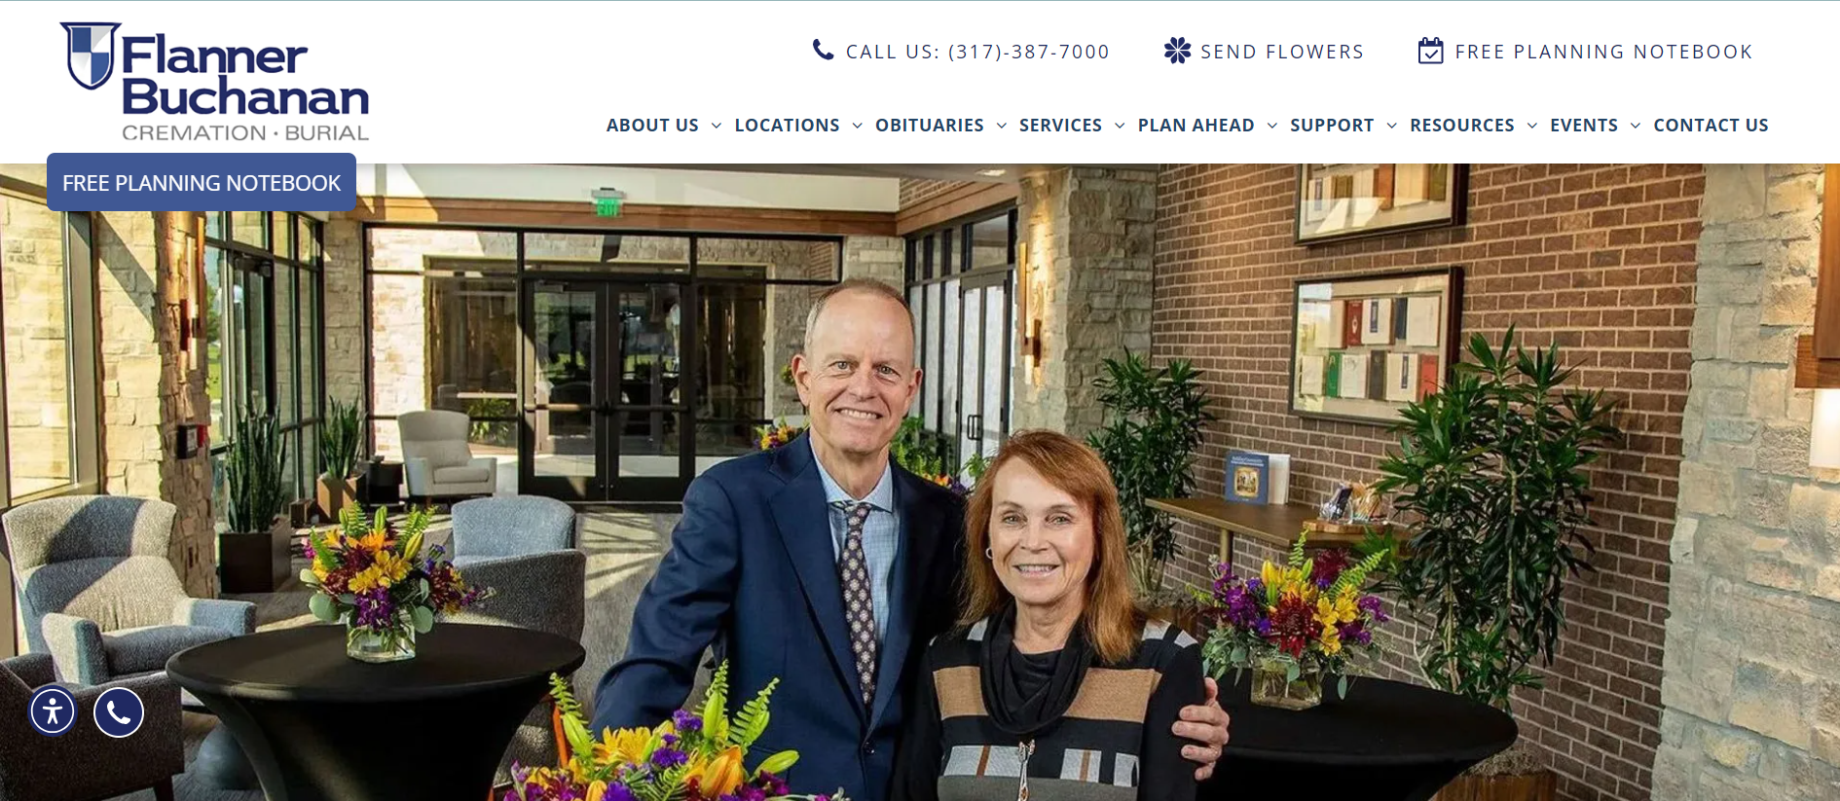Viewport: 1840px width, 801px height.
Task: Click the floating round phone call icon
Action: tap(119, 711)
